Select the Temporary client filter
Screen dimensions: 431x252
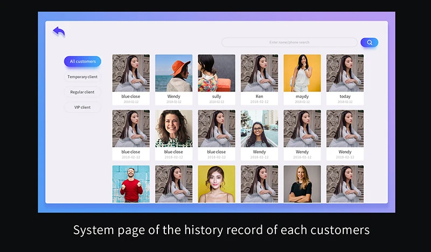click(x=82, y=77)
